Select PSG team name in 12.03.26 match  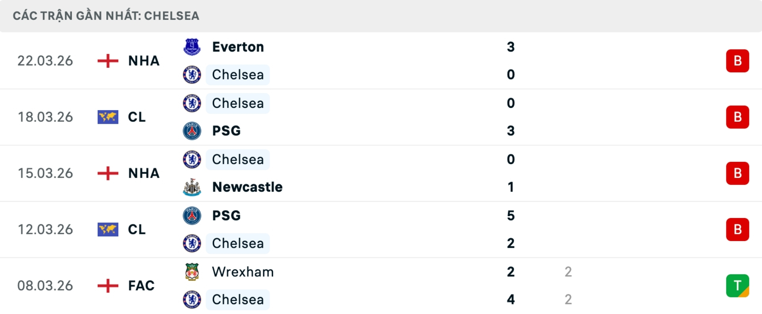pyautogui.click(x=226, y=216)
